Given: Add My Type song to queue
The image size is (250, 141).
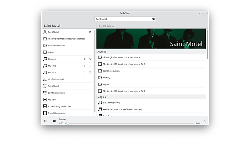Looking at the screenshot, I should pos(90,66).
